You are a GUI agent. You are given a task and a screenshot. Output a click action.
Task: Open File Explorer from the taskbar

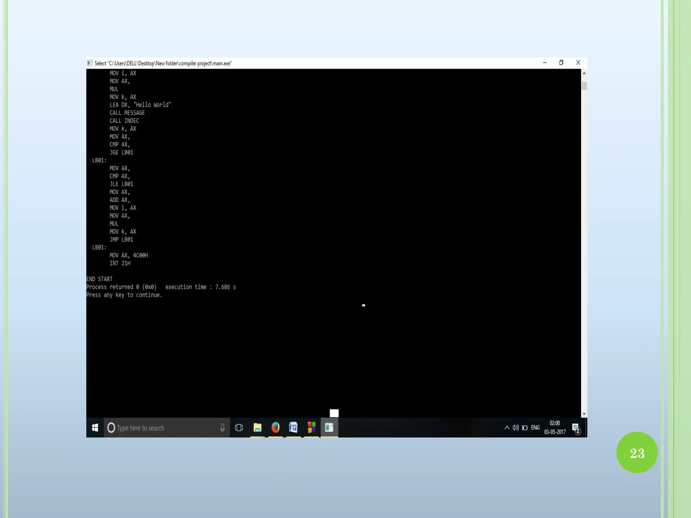coord(257,428)
